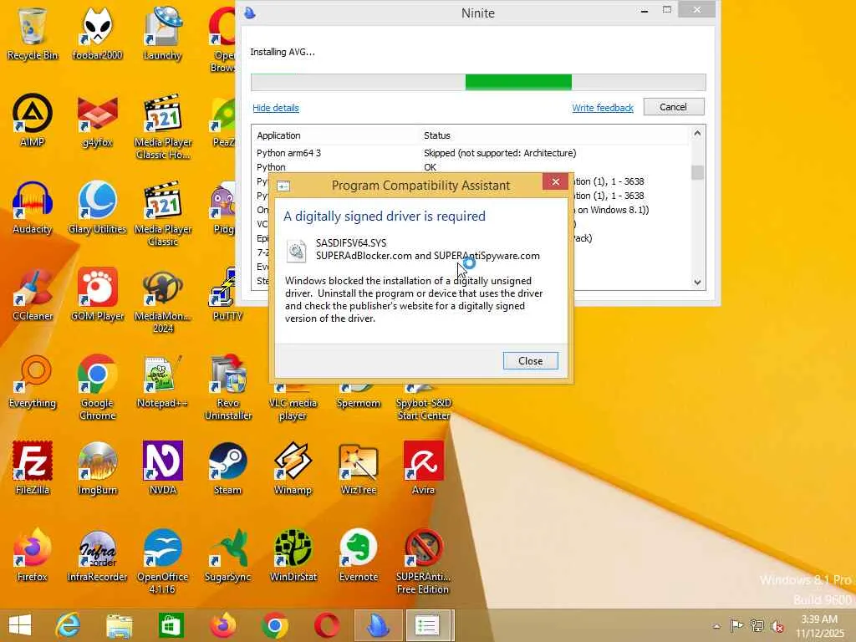This screenshot has width=856, height=642.
Task: Select the Launchy desktop shortcut
Action: pos(162,33)
